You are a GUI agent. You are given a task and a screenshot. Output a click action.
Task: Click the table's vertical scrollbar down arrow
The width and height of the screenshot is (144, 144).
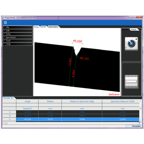tap(140, 121)
